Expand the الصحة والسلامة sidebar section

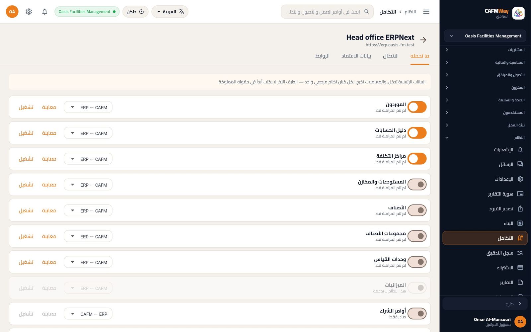click(x=485, y=100)
